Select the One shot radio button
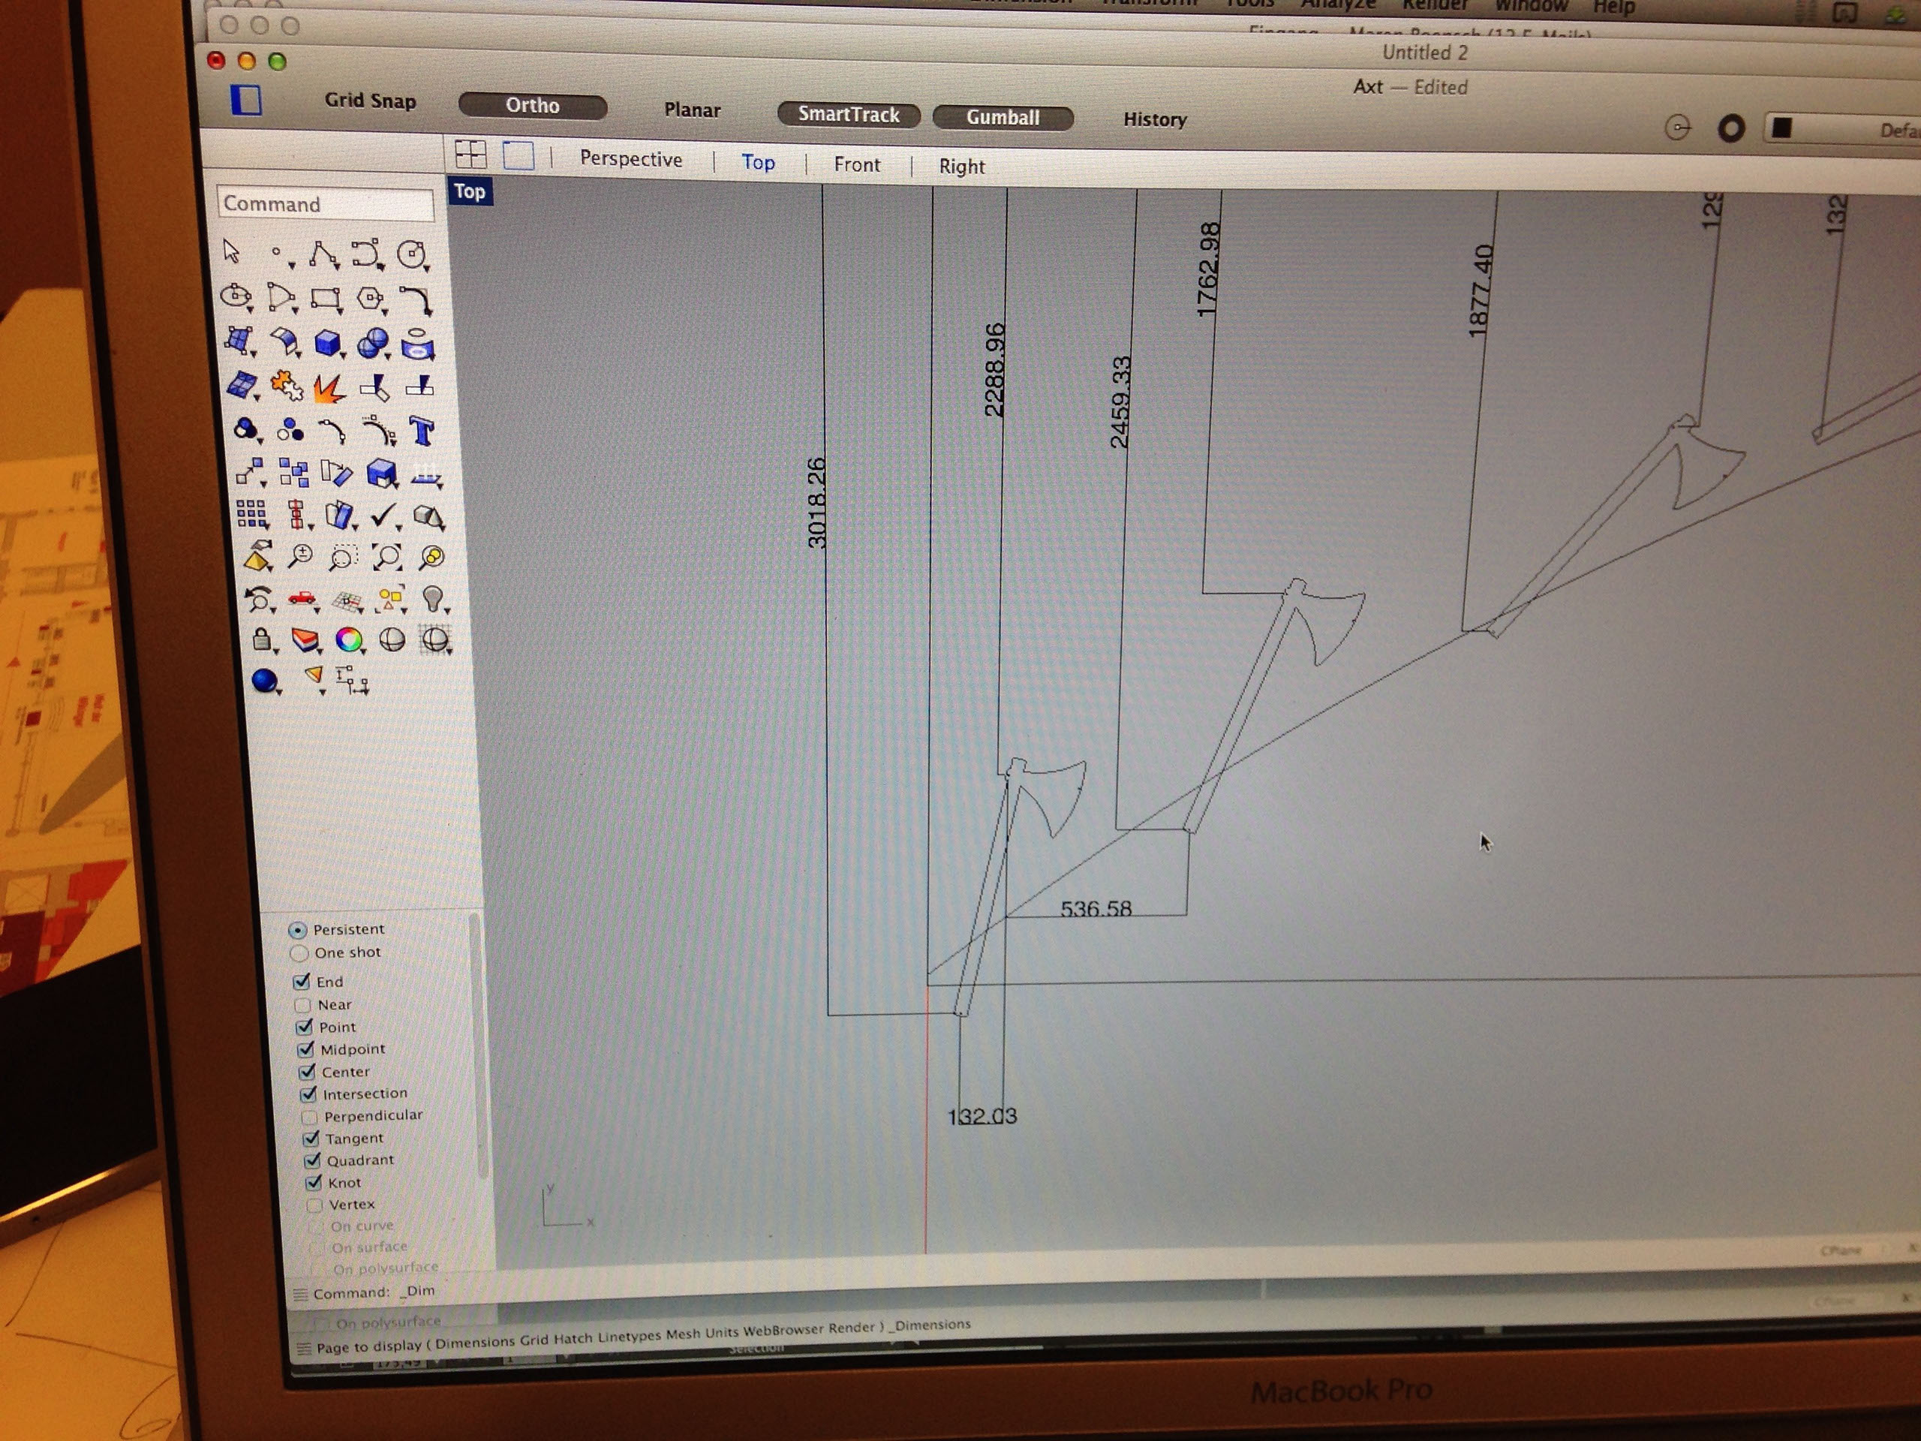The height and width of the screenshot is (1441, 1921). tap(299, 953)
